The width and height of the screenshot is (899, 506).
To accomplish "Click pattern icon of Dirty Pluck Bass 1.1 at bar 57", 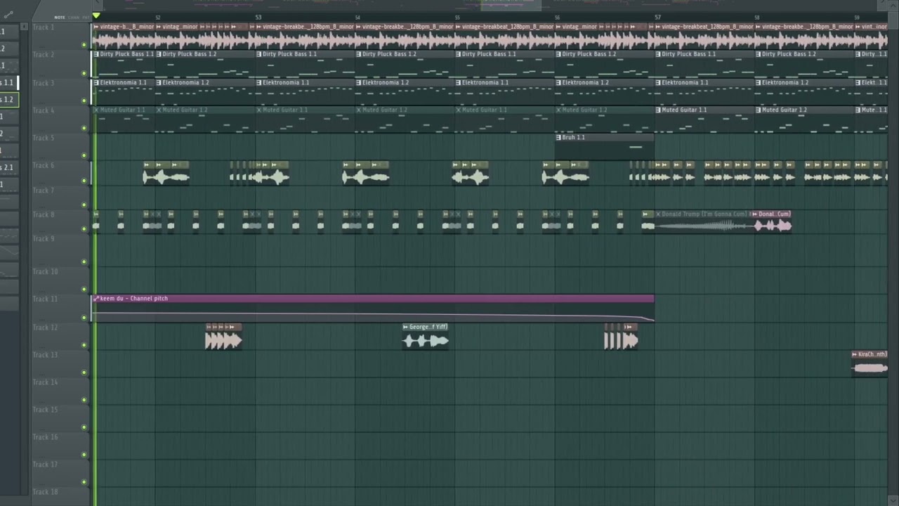I will [659, 54].
